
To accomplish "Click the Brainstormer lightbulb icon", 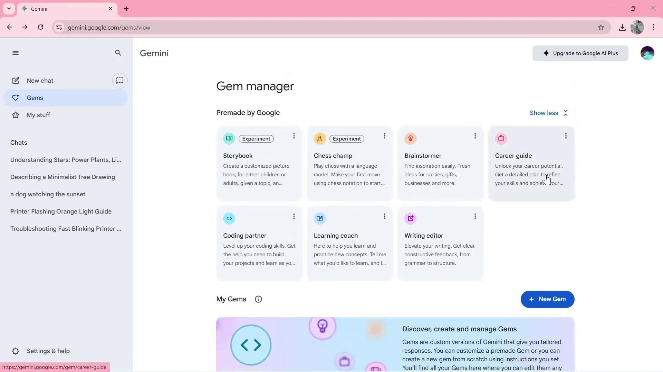I will pyautogui.click(x=410, y=138).
